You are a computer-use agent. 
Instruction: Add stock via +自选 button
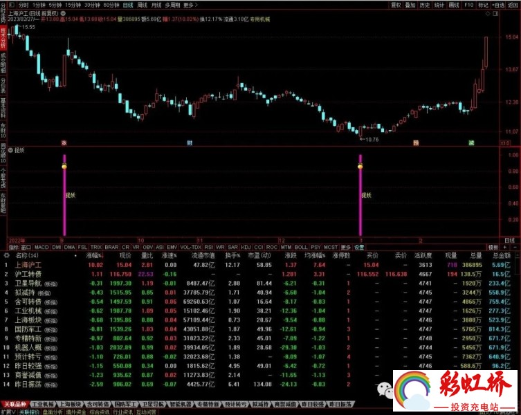(498, 5)
